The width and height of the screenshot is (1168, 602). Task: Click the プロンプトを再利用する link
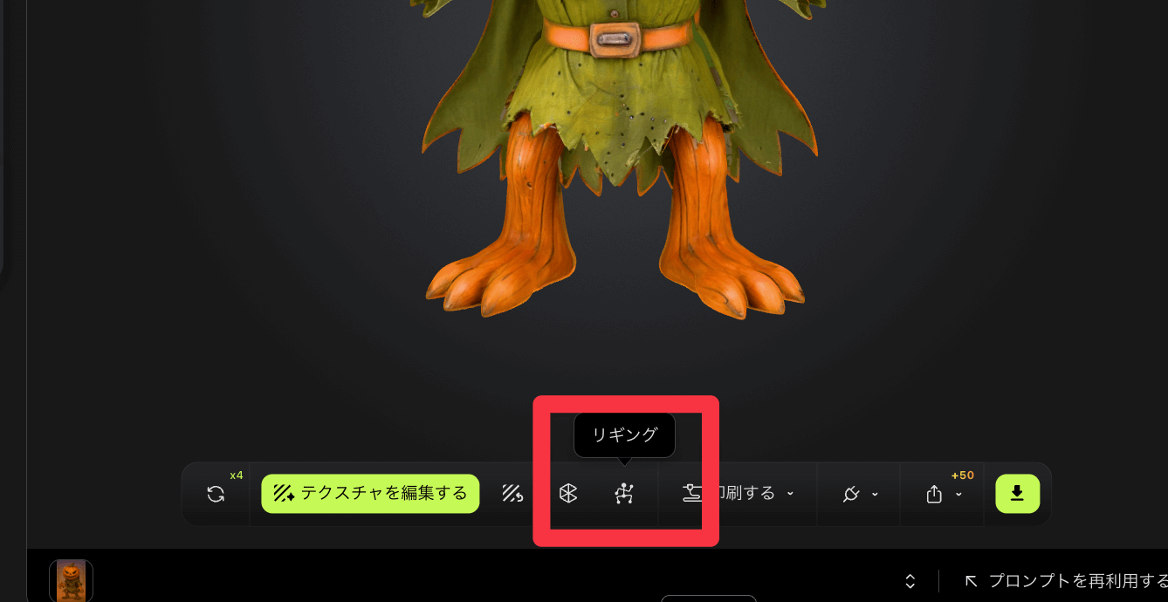1074,580
